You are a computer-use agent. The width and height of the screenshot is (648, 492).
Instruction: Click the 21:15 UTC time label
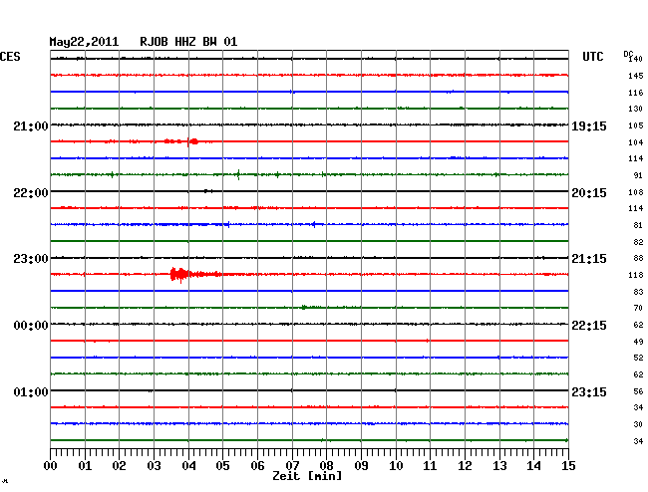click(x=589, y=259)
